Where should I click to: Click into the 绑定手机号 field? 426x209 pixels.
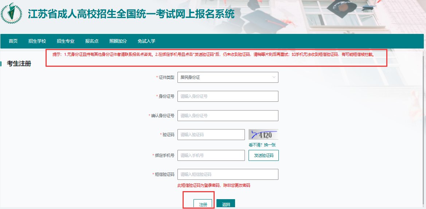click(x=211, y=155)
